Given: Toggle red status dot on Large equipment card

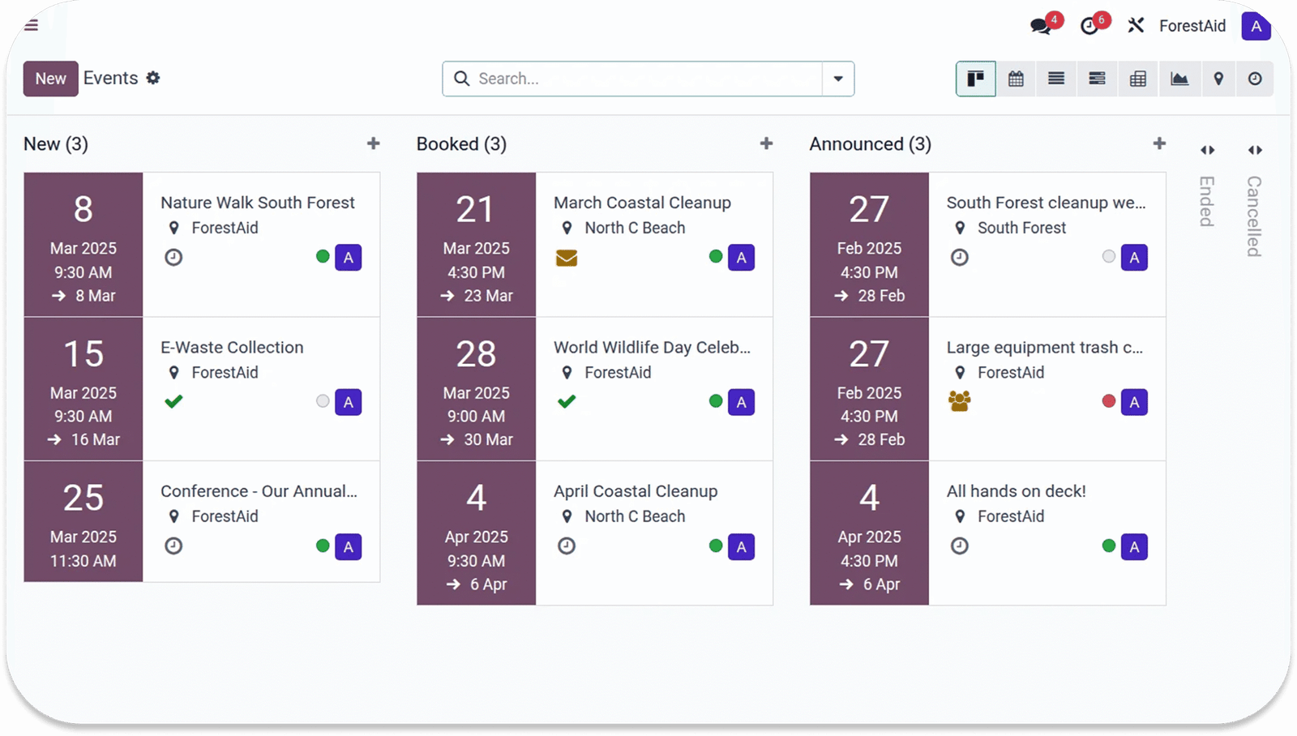Looking at the screenshot, I should [1109, 401].
